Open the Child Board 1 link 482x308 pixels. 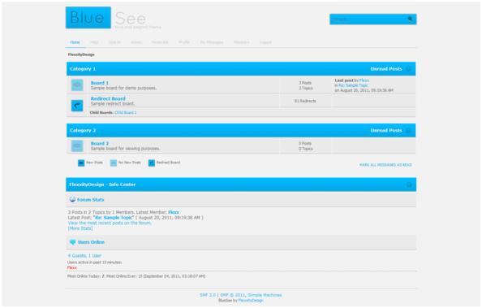pos(126,112)
